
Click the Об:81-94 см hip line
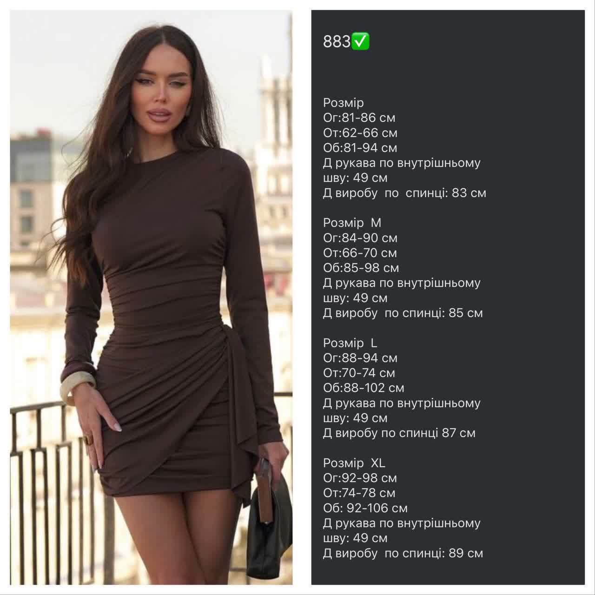[x=360, y=148]
